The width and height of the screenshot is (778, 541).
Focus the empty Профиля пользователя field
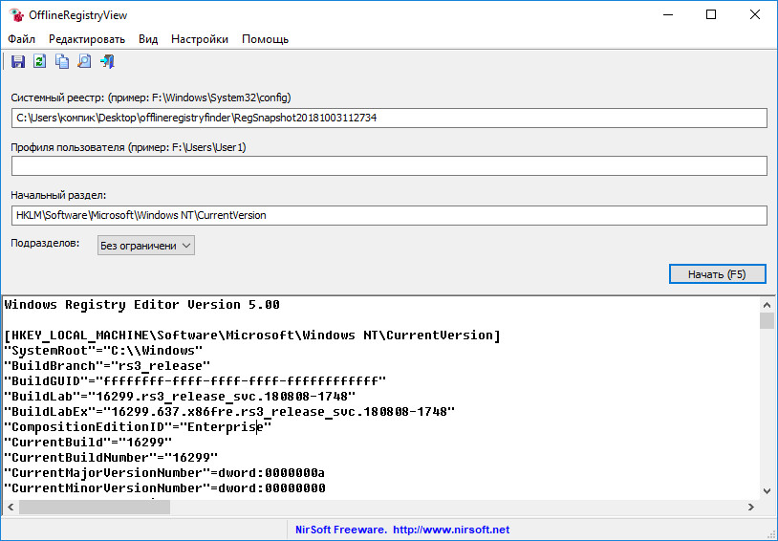pyautogui.click(x=389, y=165)
